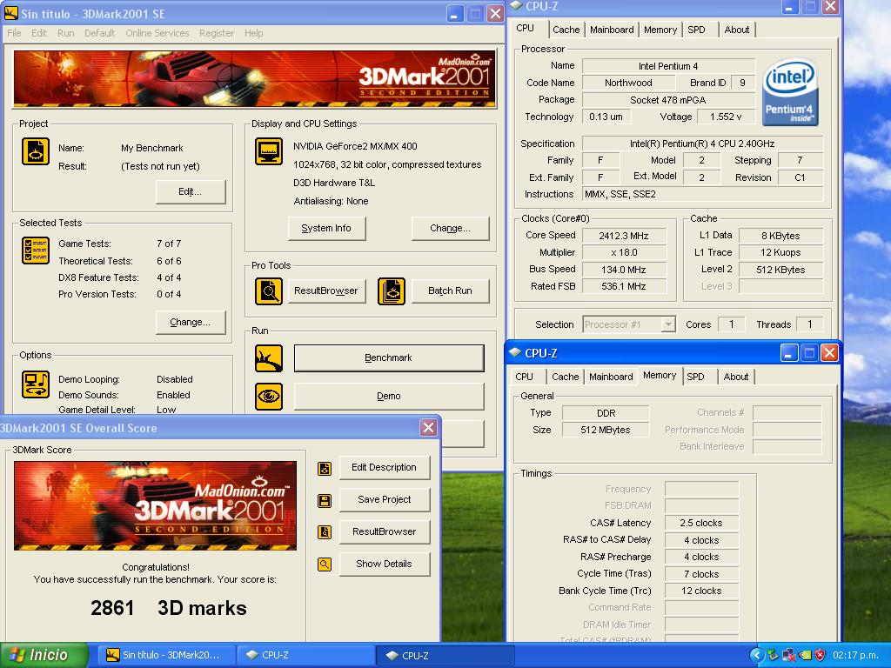This screenshot has height=668, width=891.
Task: Open System Info button
Action: pos(326,229)
